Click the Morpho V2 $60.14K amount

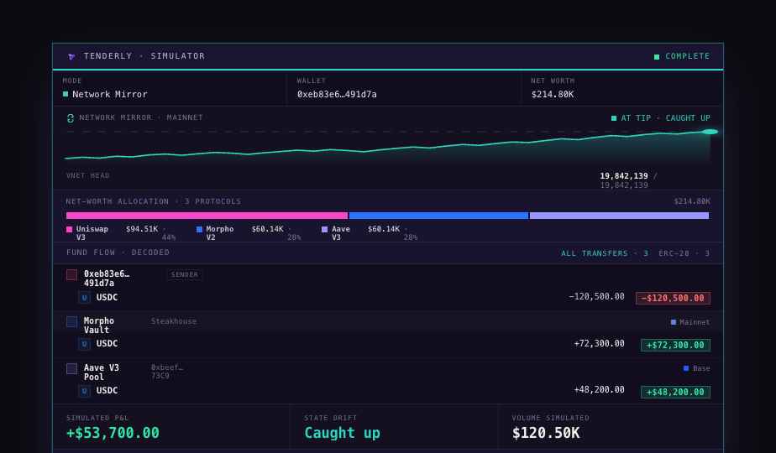click(x=267, y=229)
